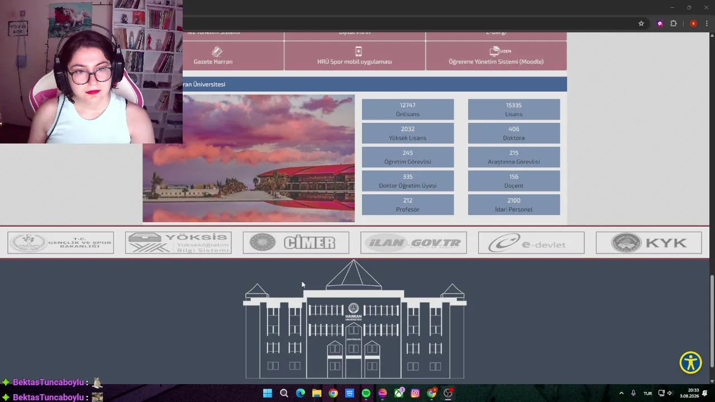This screenshot has width=715, height=402.
Task: Select the 15335 Lisans statistic box
Action: click(514, 109)
